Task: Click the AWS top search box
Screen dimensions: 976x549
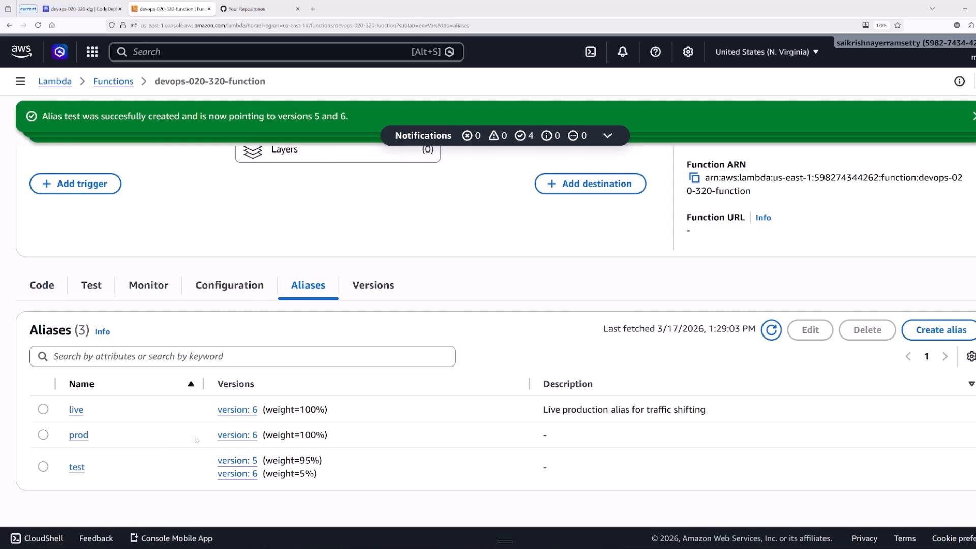Action: (x=286, y=52)
